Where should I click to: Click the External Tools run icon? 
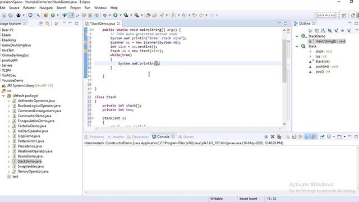coord(137,15)
